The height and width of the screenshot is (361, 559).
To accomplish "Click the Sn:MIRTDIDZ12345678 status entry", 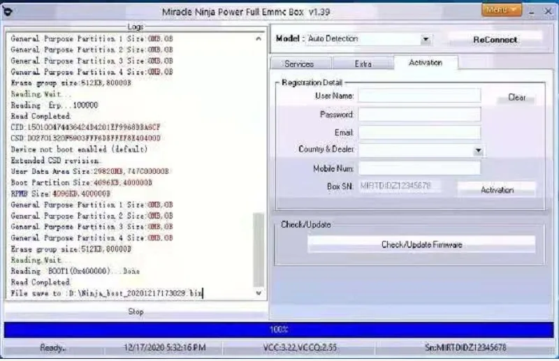I will tap(465, 348).
